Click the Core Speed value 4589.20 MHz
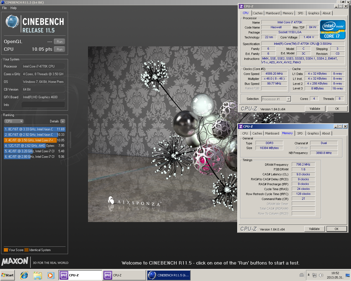This screenshot has width=351, height=281. coord(274,74)
